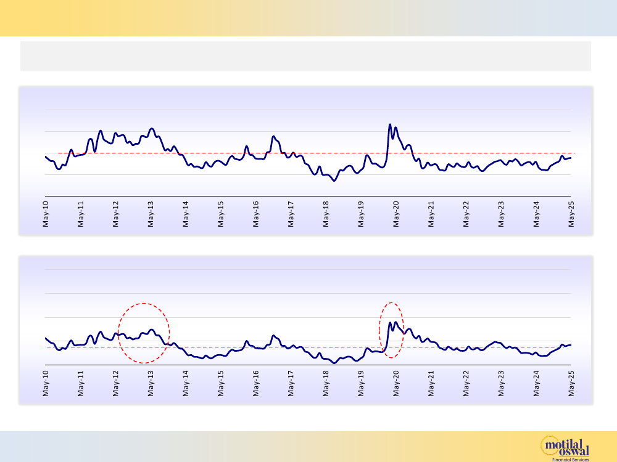Click the red dashed average line in upper chart
Viewport: 617px width, 462px height.
(308, 153)
